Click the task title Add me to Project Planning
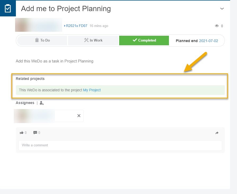The width and height of the screenshot is (237, 194). click(66, 9)
